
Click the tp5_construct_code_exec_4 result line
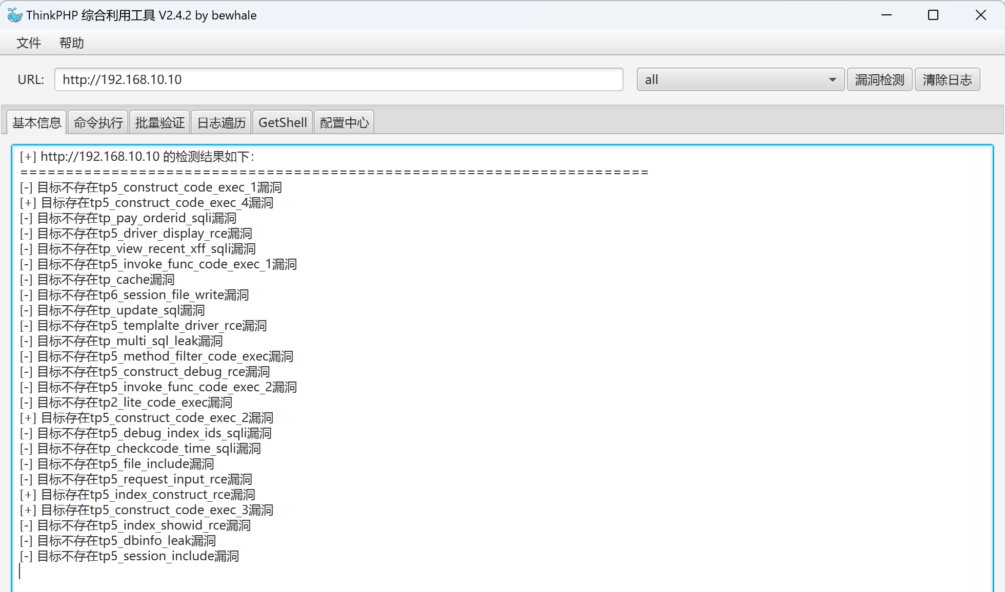(156, 203)
